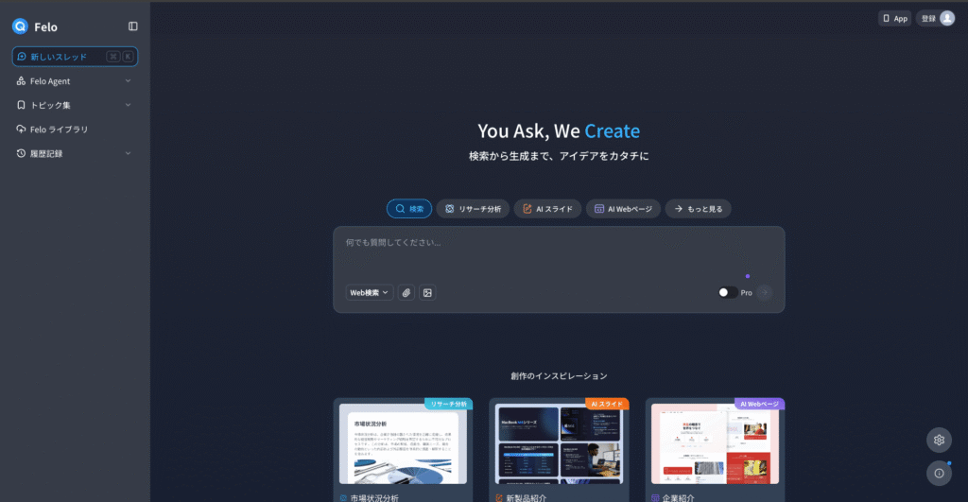Viewport: 968px width, 502px height.
Task: Open the Web検索 dropdown
Action: 370,293
